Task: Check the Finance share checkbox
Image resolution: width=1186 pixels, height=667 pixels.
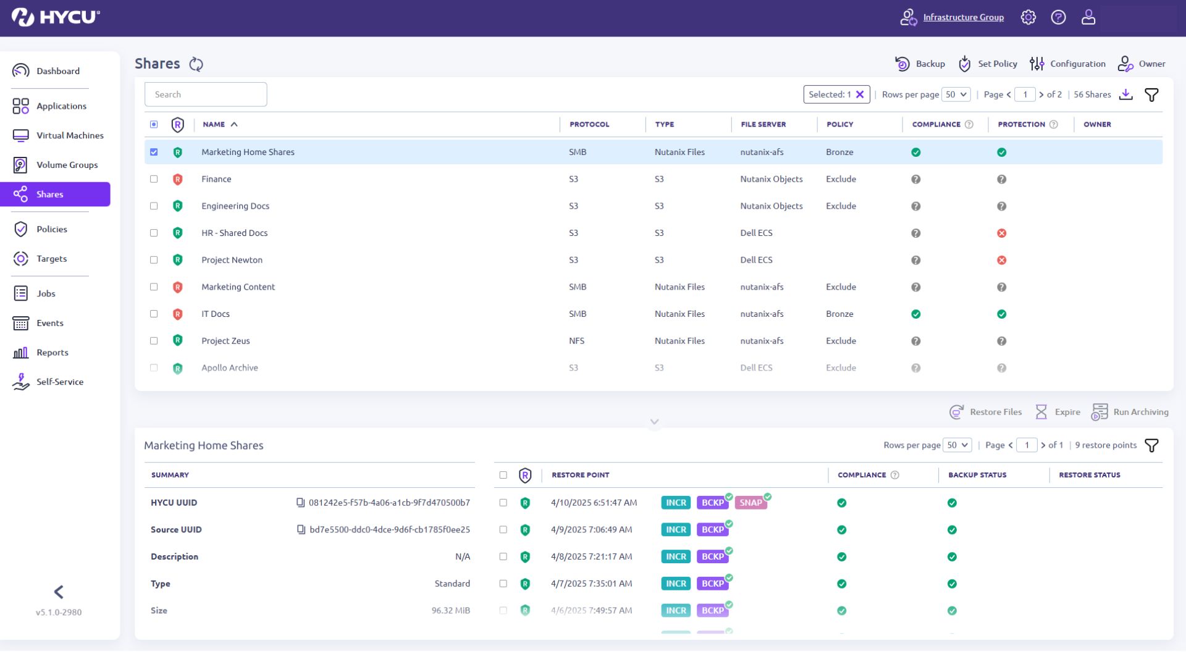Action: pos(154,179)
